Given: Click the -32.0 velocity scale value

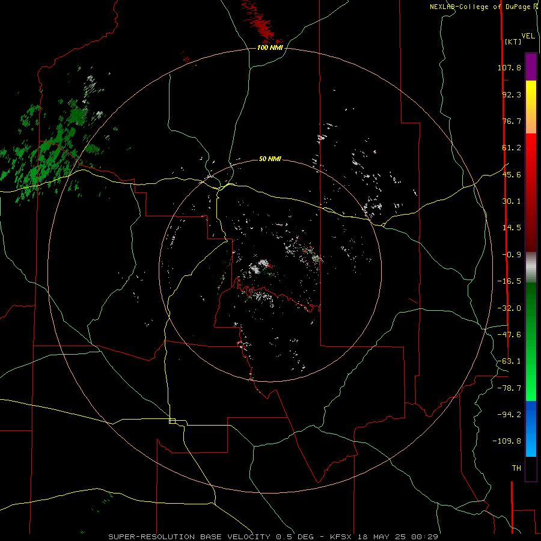Looking at the screenshot, I should [x=509, y=308].
